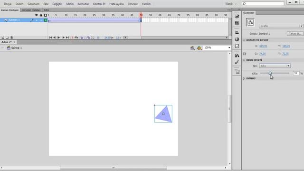Click the Edit Symbols icon above stage
The image size is (304, 171).
[199, 48]
